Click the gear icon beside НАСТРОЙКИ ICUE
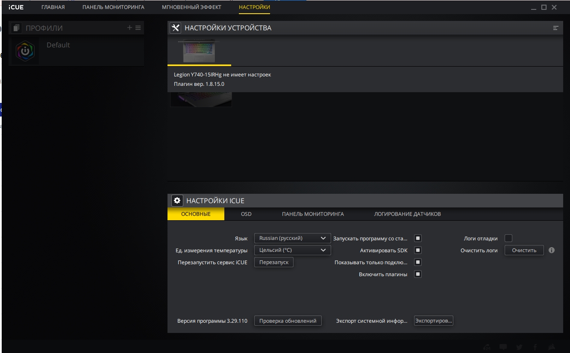Screen dimensions: 570x353 (x=177, y=201)
